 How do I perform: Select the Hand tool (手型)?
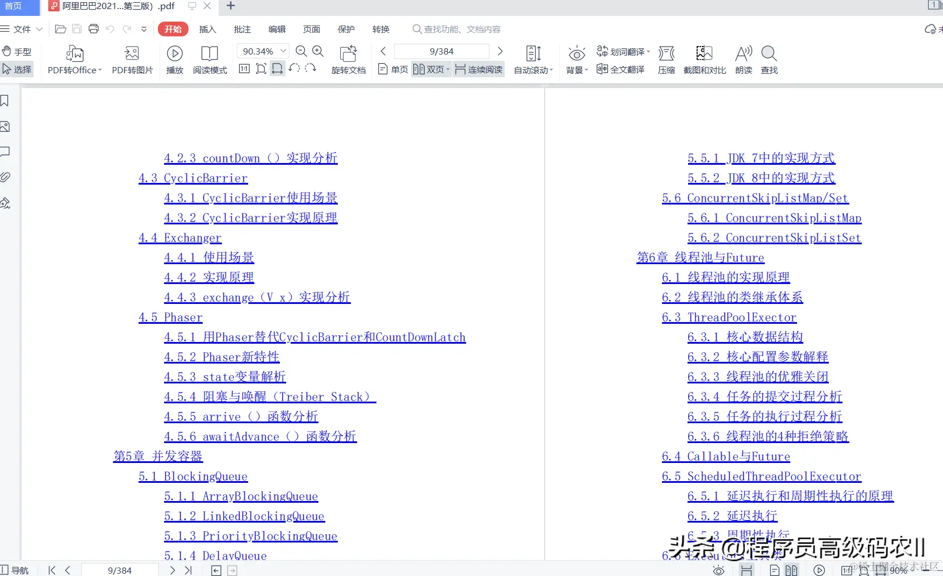[16, 52]
